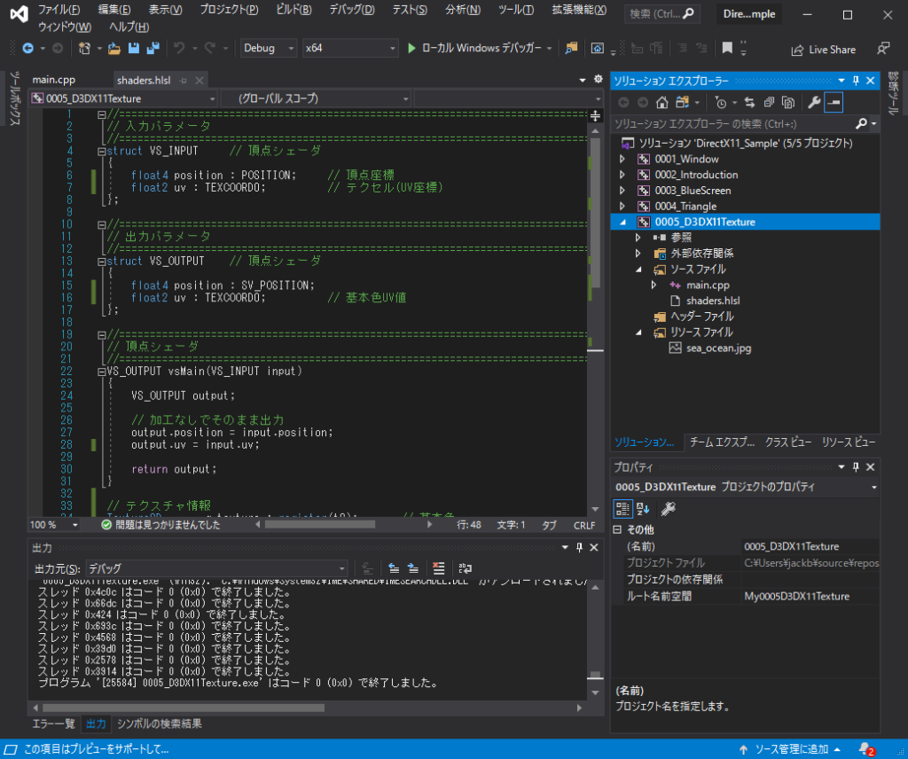The image size is (908, 759).
Task: Clear the output window with the red X icon
Action: coord(438,567)
